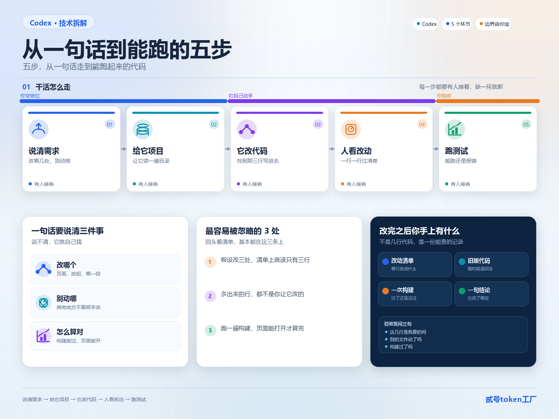Viewport: 559px width, 419px height.
Task: Click the 验收就问三句 heading
Action: pos(398,324)
